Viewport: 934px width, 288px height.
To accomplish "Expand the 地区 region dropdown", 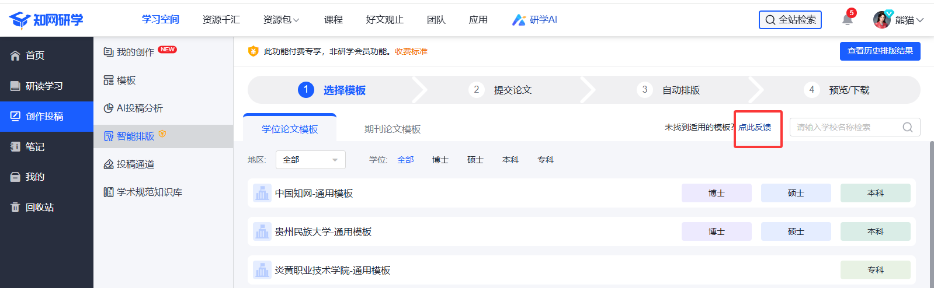I will pos(310,160).
